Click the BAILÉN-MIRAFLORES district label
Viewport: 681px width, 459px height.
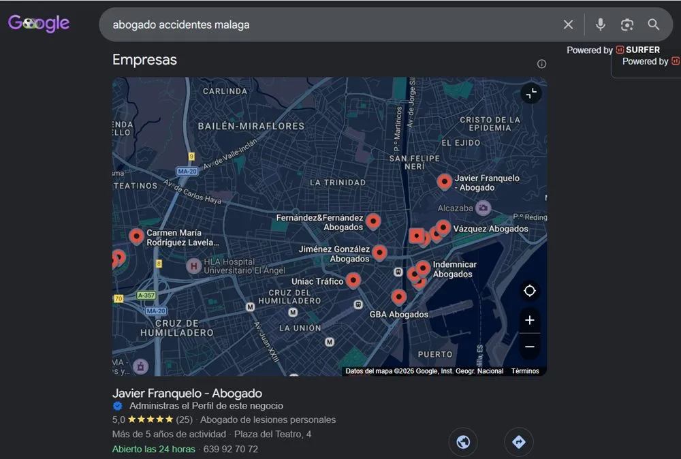[251, 127]
